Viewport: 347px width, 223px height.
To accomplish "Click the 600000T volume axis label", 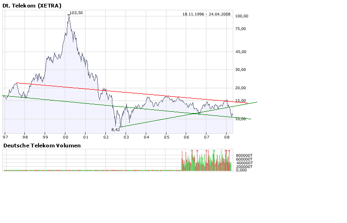I will pyautogui.click(x=244, y=159).
